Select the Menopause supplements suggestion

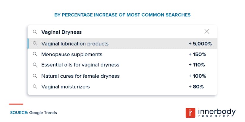(x=72, y=54)
